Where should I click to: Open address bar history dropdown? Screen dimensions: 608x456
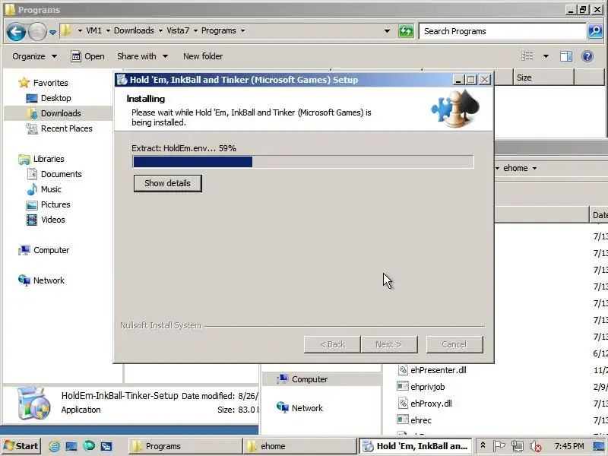tap(387, 31)
